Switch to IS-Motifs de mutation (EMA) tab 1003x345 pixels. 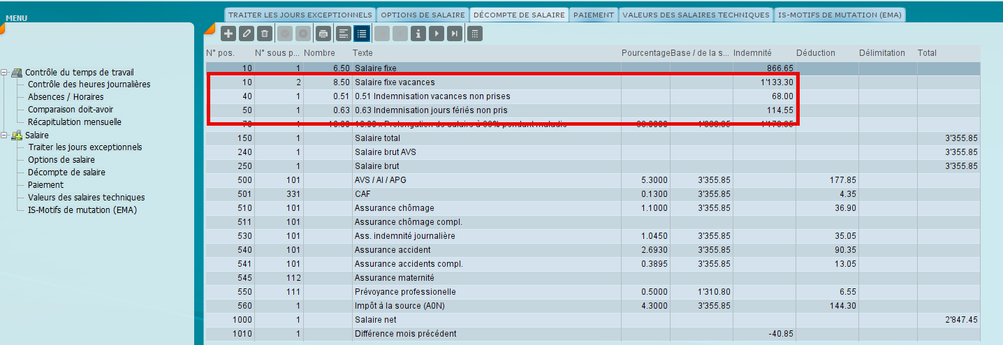[840, 15]
